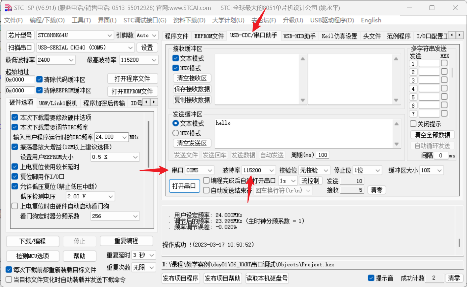Open 工具(T) menu
The width and height of the screenshot is (467, 287).
tap(81, 20)
